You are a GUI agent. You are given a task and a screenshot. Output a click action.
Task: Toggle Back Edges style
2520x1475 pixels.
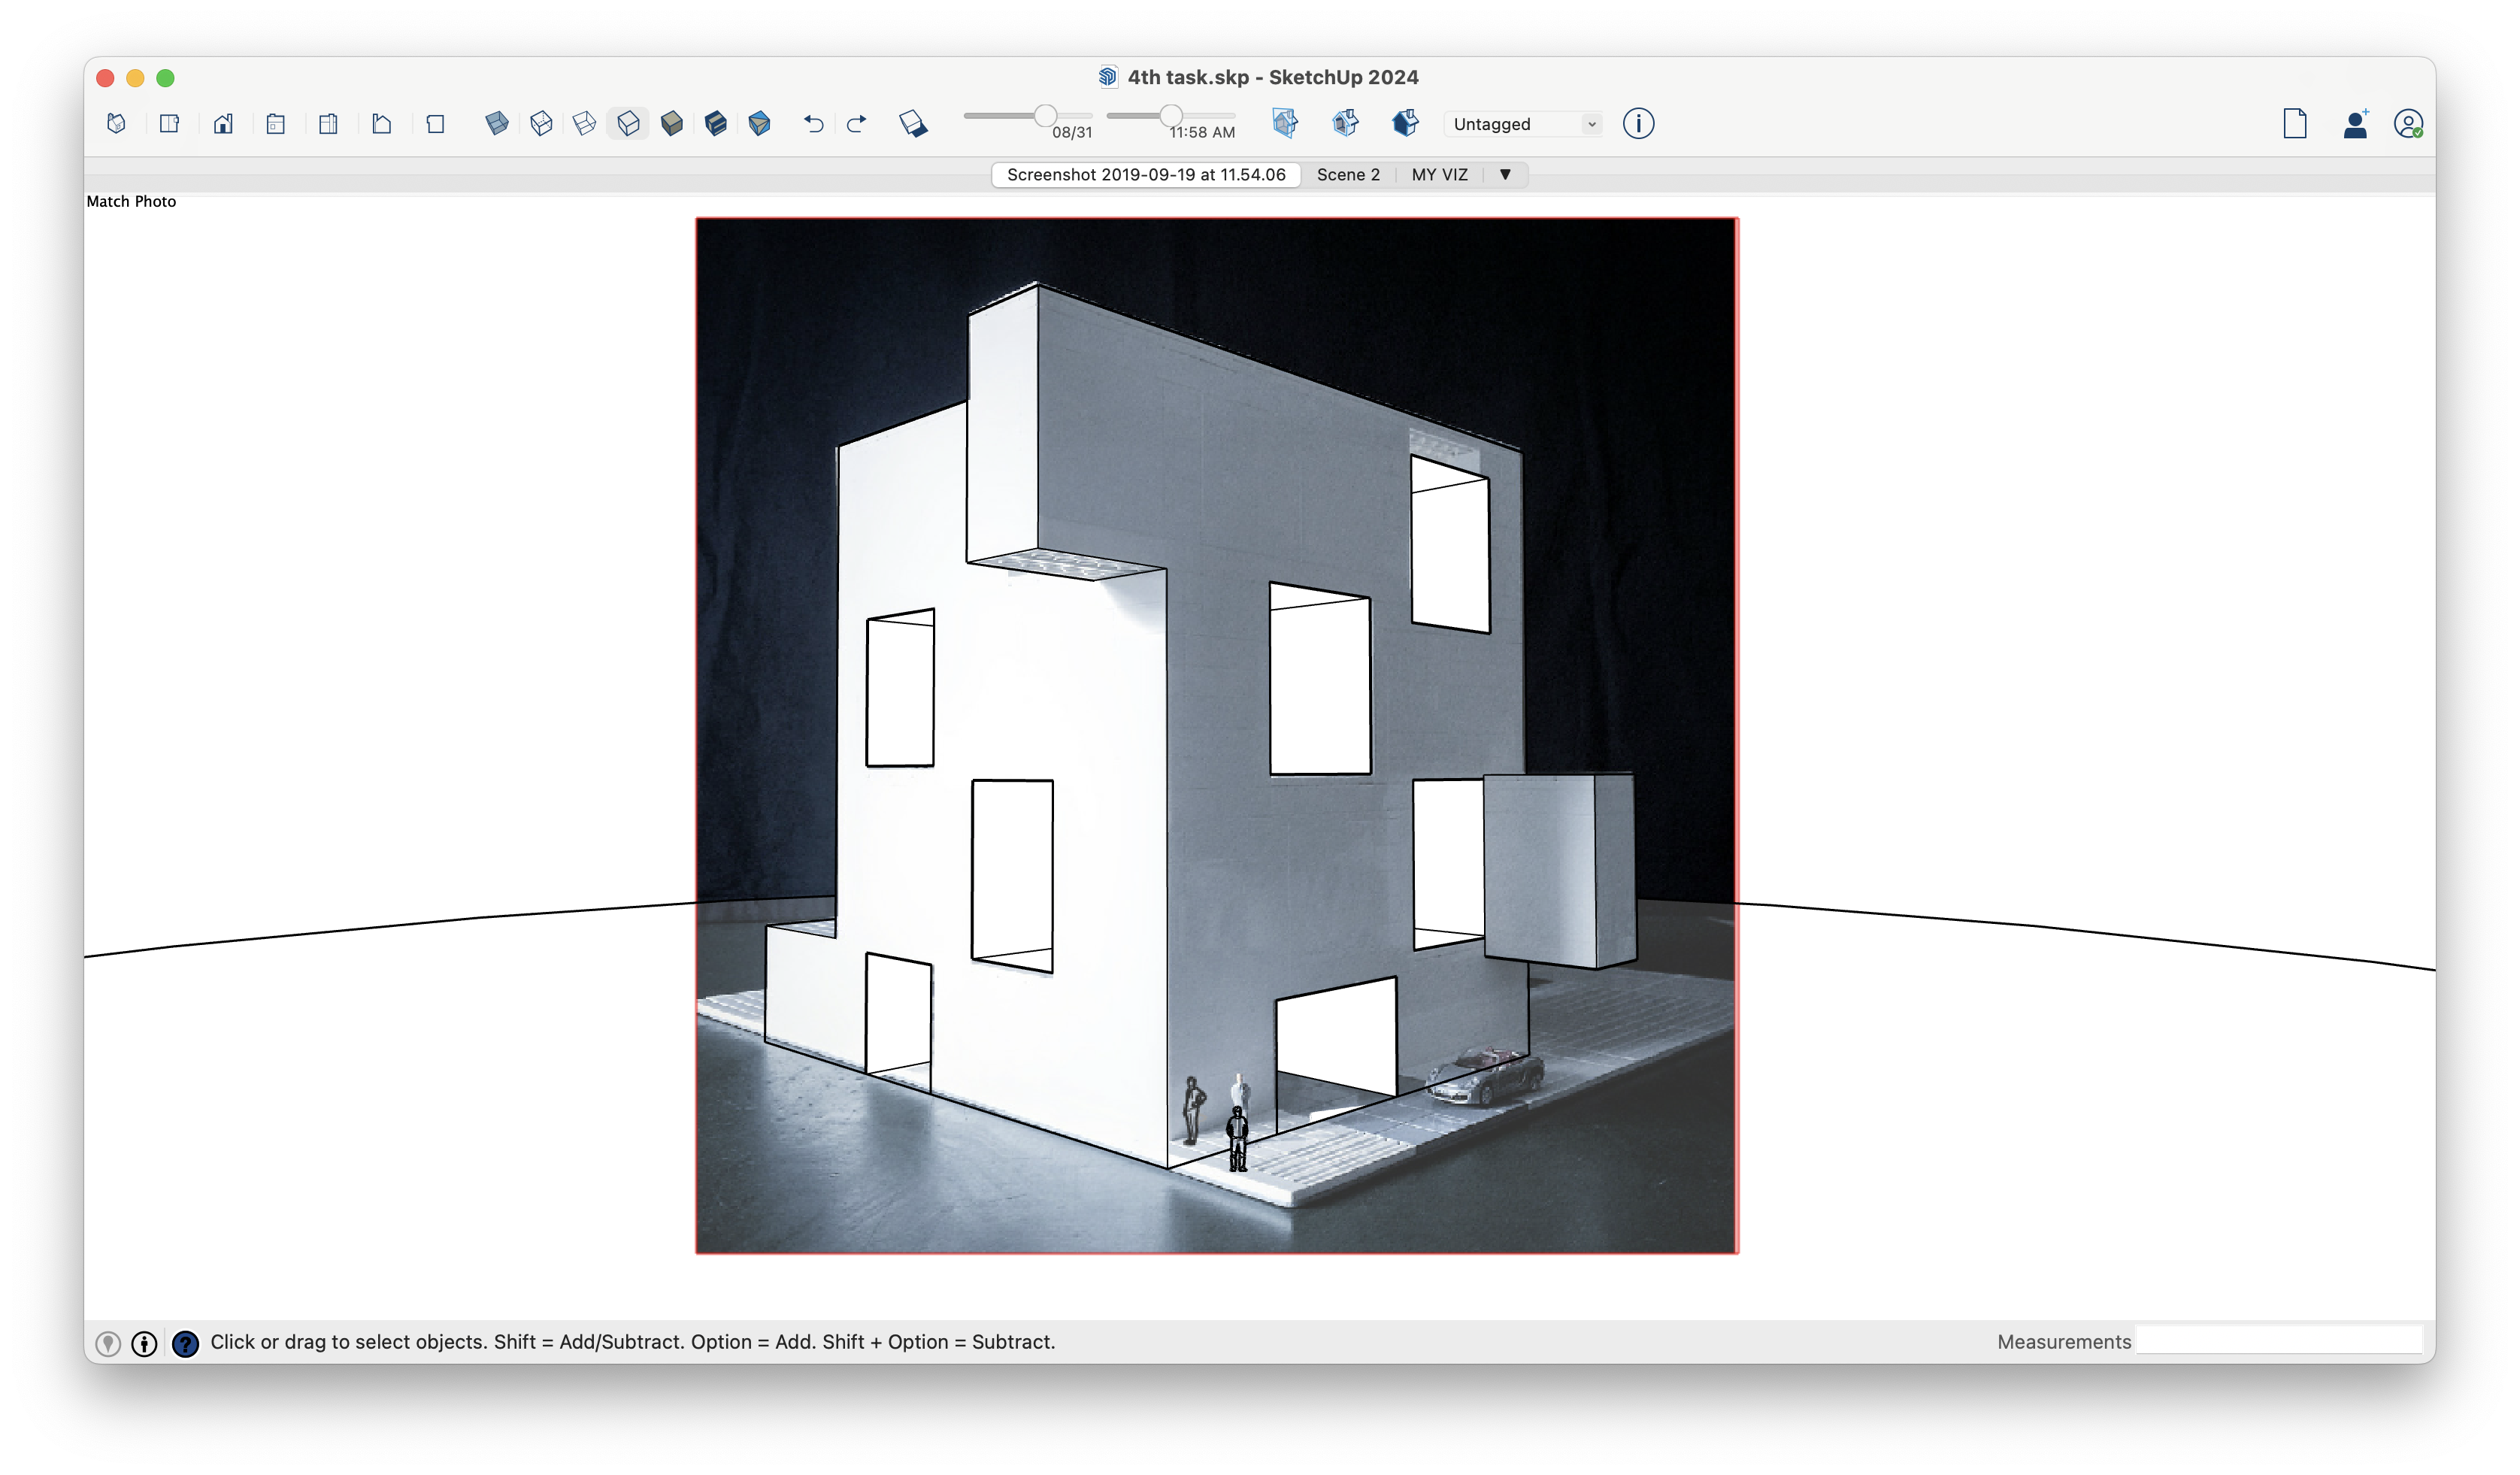(541, 123)
